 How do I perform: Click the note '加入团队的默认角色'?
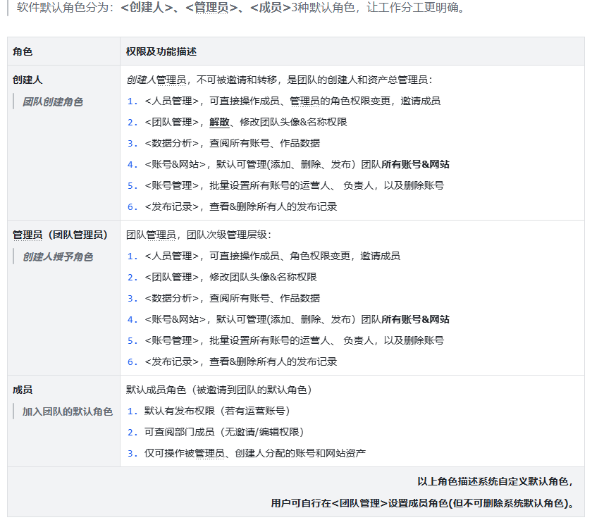[x=68, y=411]
